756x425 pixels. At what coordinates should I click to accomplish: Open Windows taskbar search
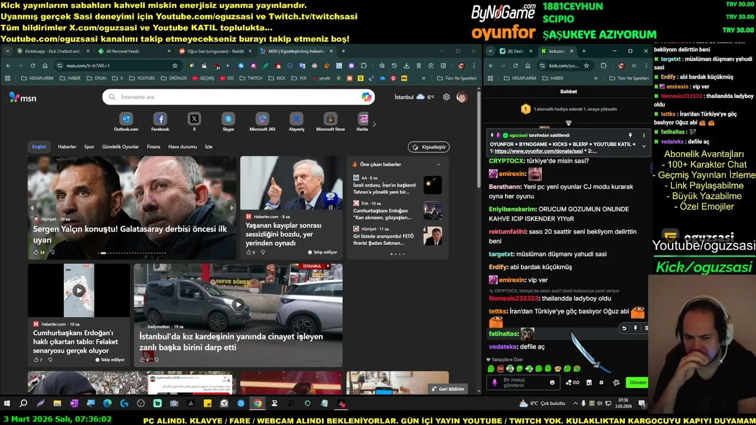(24, 404)
